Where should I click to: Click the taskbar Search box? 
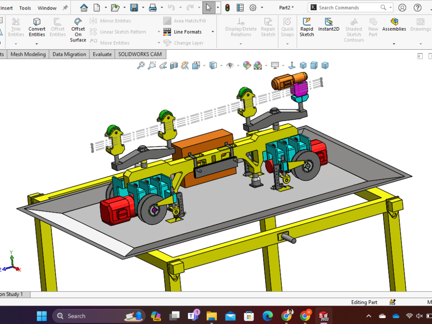pos(98,316)
